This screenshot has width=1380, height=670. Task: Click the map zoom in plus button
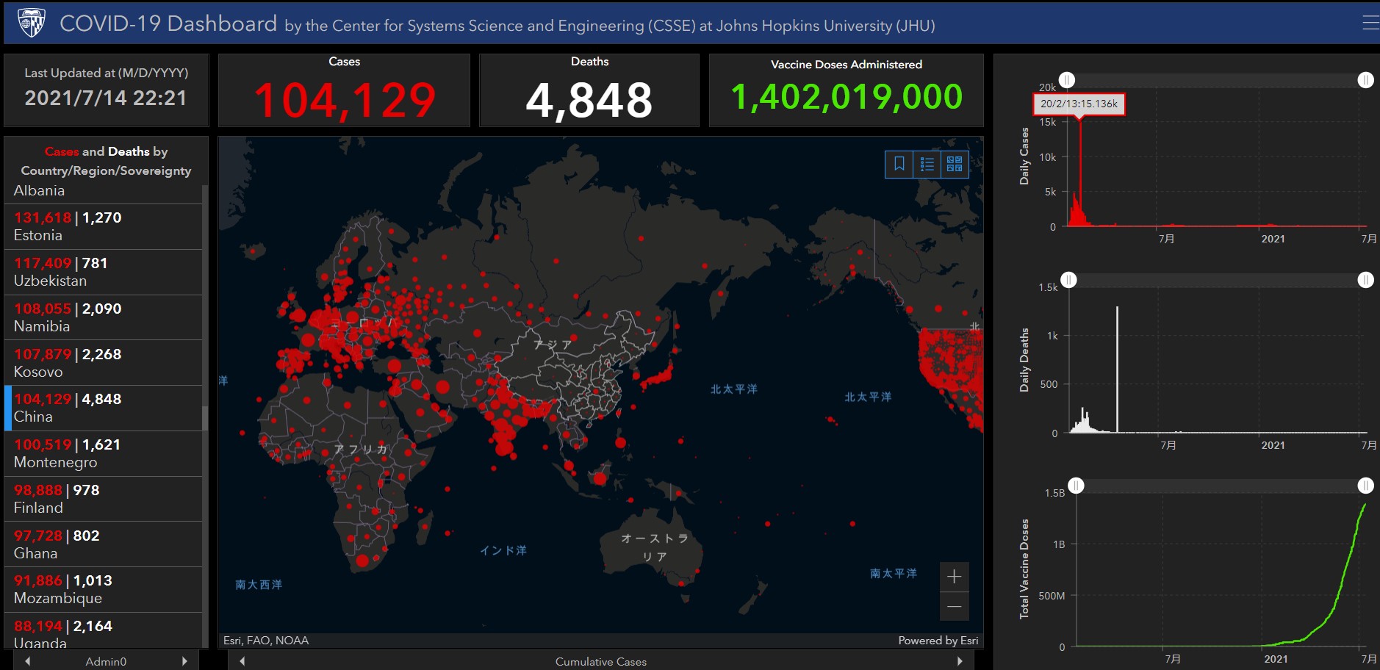pyautogui.click(x=954, y=577)
